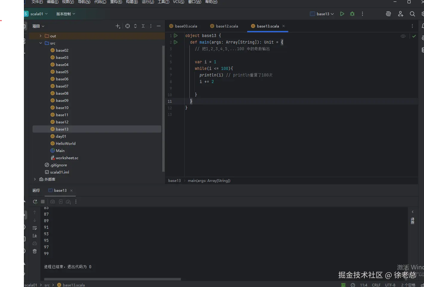Toggle scroll to end icon in console
Image resolution: width=424 pixels, height=287 pixels.
(x=35, y=236)
